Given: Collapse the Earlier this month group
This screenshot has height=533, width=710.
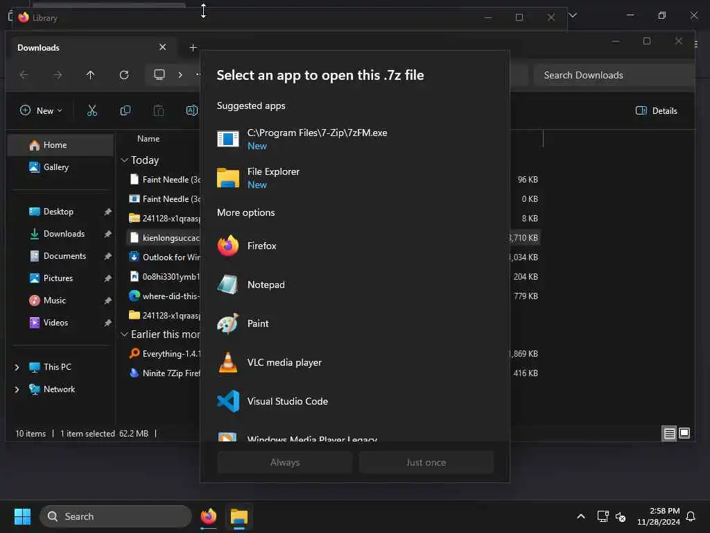Looking at the screenshot, I should [x=124, y=334].
